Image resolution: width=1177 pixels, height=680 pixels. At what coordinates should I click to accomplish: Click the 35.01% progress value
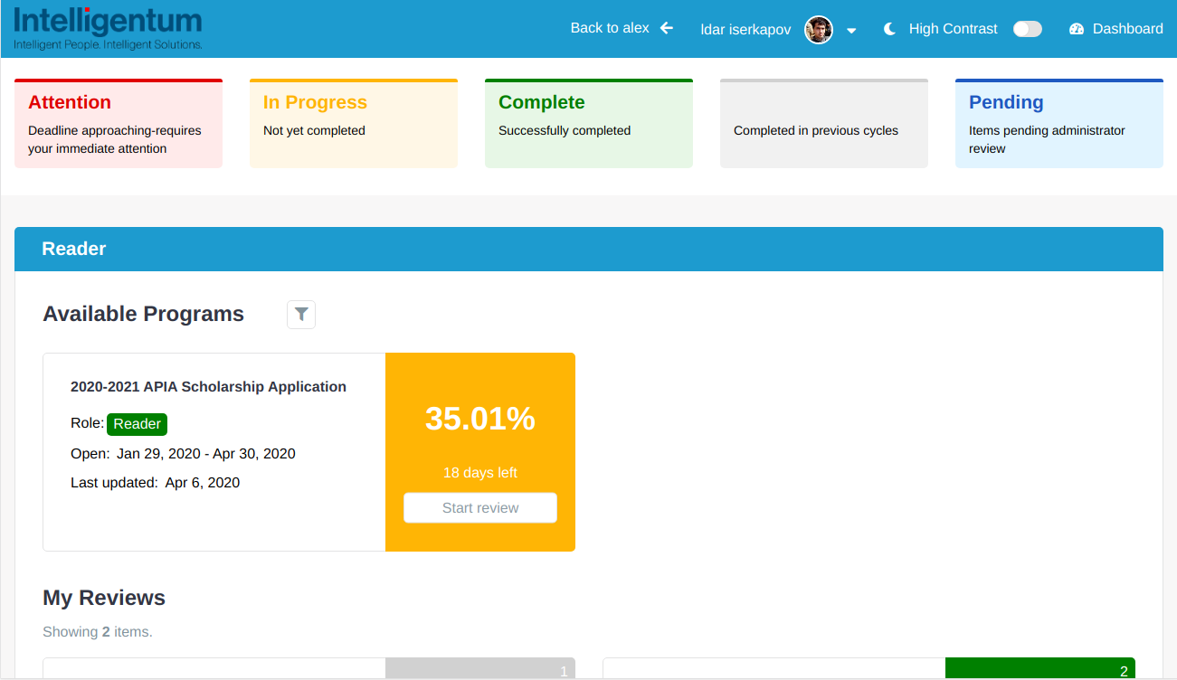pyautogui.click(x=480, y=419)
